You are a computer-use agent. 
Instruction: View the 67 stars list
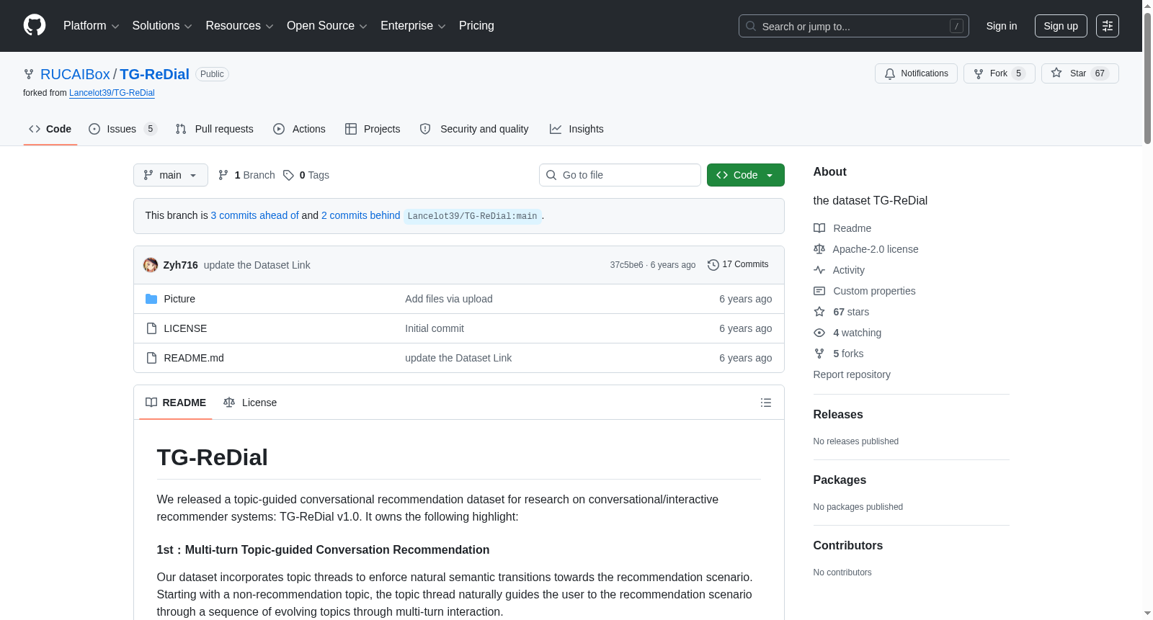842,312
